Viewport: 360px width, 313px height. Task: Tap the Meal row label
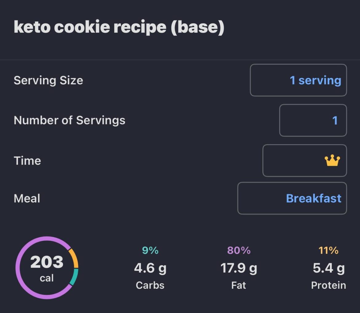click(x=27, y=198)
